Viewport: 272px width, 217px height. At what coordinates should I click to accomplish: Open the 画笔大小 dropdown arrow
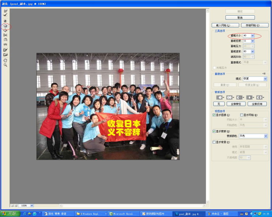[253, 35]
